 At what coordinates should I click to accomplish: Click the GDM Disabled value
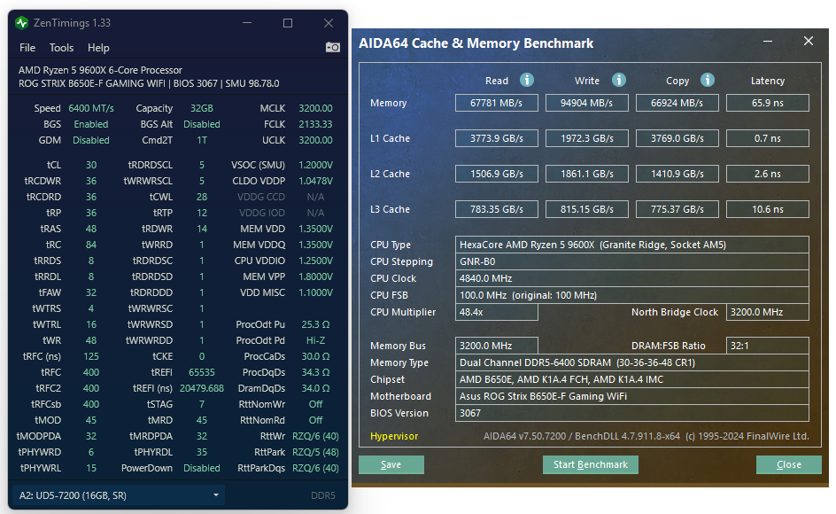90,140
